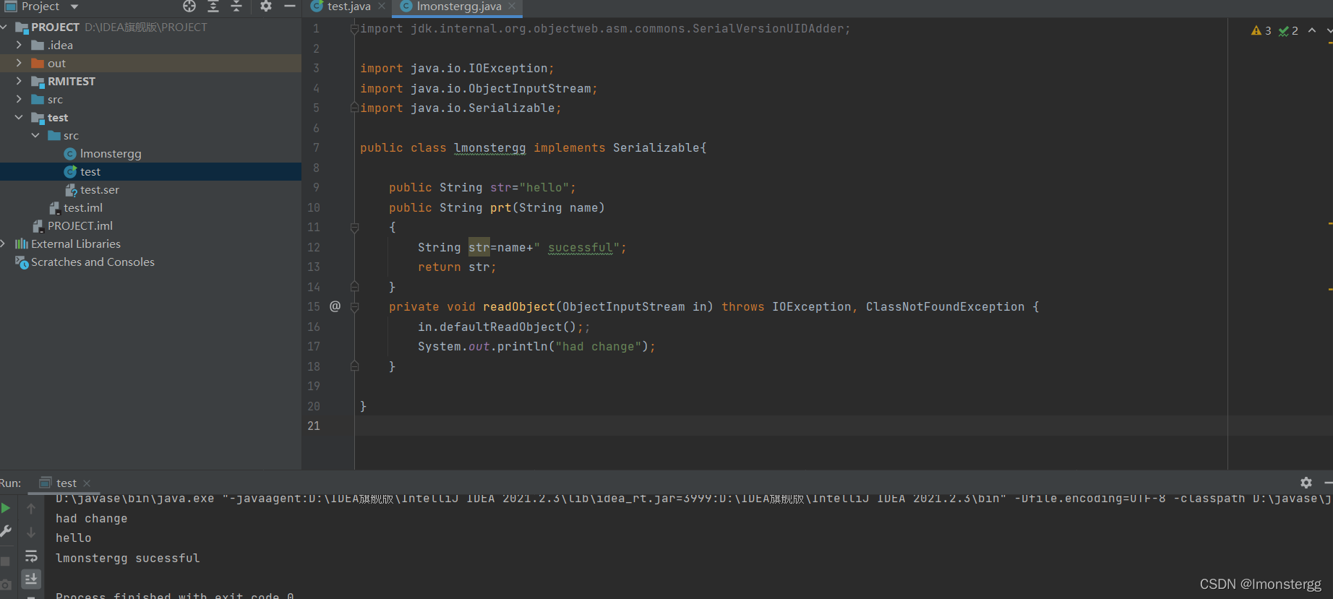Expand the RMITEST module
The height and width of the screenshot is (599, 1333).
tap(19, 81)
